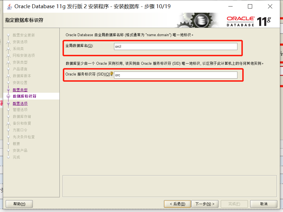Image resolution: width=283 pixels, height=212 pixels.
Task: Select the 安装产品 step
Action: [x=20, y=151]
